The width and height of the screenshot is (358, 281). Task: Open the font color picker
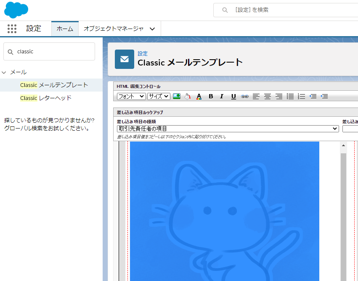click(x=199, y=96)
